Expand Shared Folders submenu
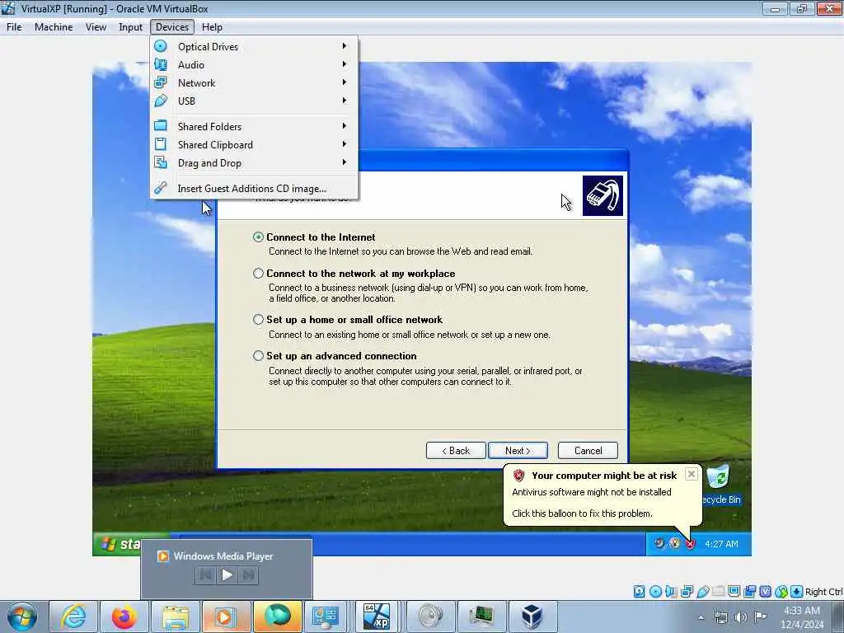Screen dimensions: 844x633 coord(344,125)
